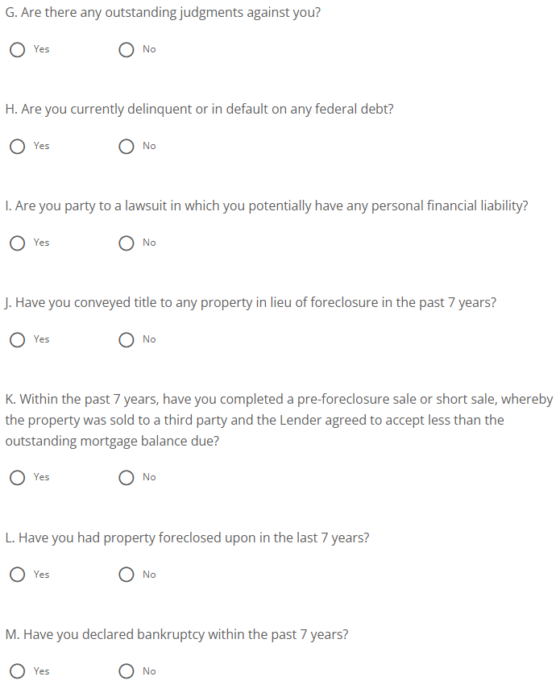Pick No for conveyed title in lieu of foreclosure
560x689 pixels.
(x=127, y=340)
